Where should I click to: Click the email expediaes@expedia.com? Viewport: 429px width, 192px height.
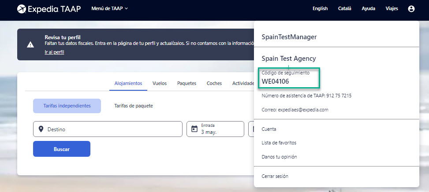[303, 110]
